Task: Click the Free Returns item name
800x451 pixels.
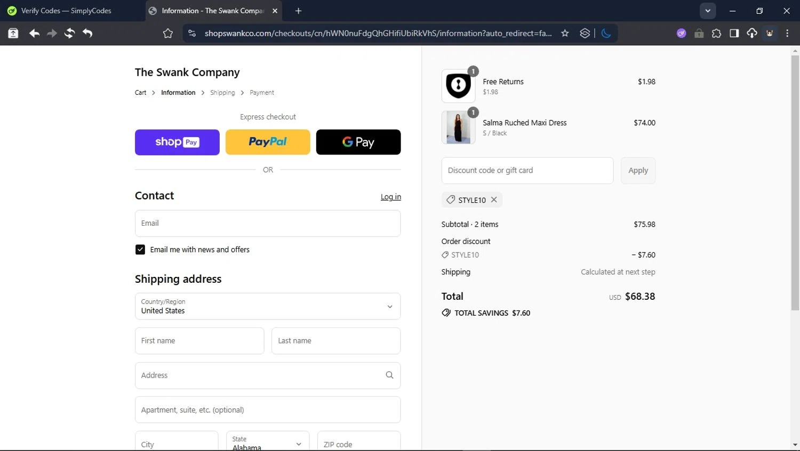Action: click(x=503, y=81)
